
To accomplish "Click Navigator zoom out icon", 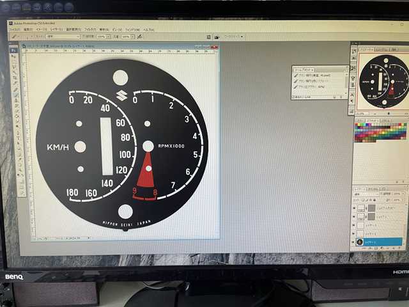I will pos(375,114).
